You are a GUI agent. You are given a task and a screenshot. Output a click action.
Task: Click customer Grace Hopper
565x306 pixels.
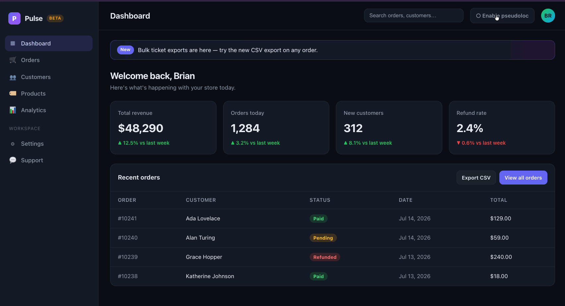[x=204, y=257]
